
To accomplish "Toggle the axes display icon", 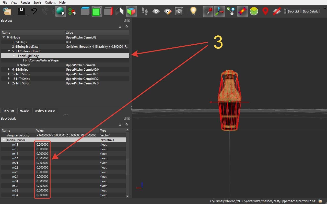I will (219, 11).
